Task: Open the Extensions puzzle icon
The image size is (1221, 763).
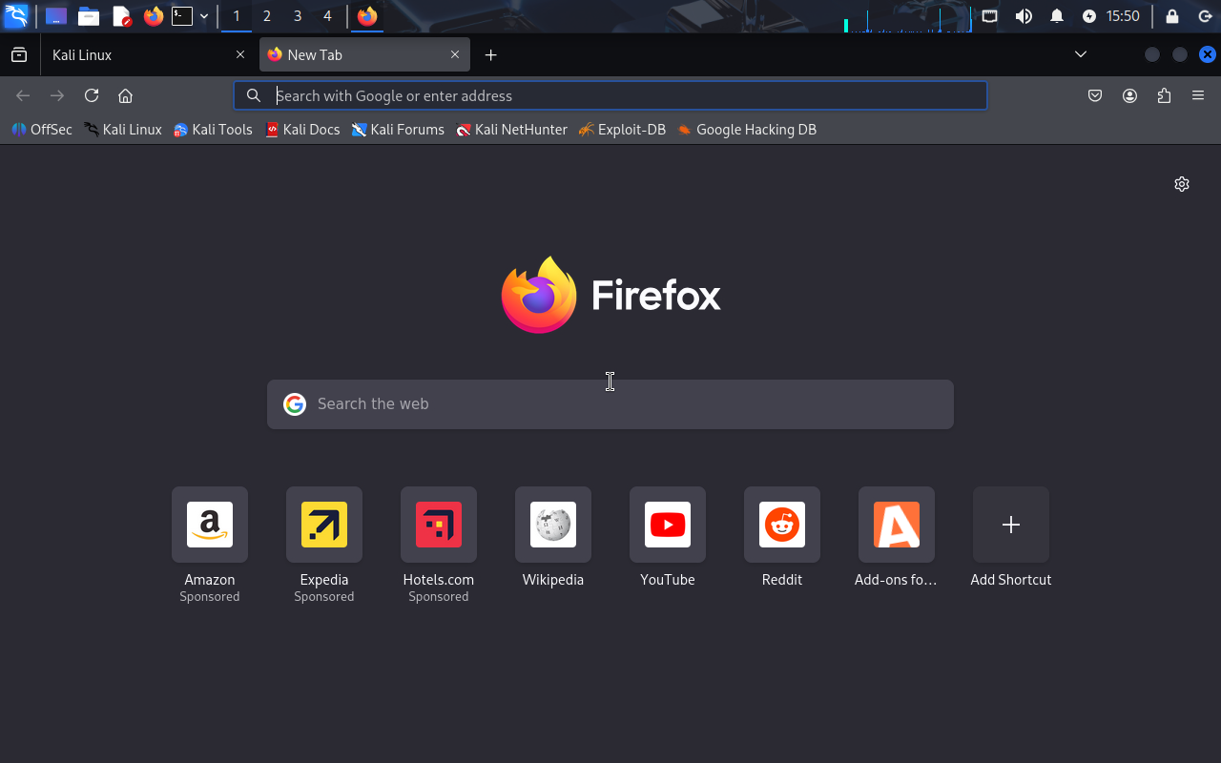Action: click(x=1164, y=95)
